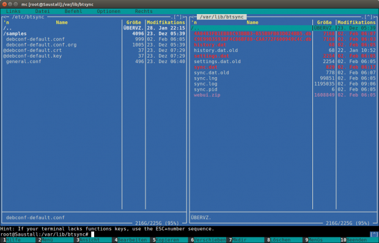
Task: Open the Optionen menu
Action: 109,12
